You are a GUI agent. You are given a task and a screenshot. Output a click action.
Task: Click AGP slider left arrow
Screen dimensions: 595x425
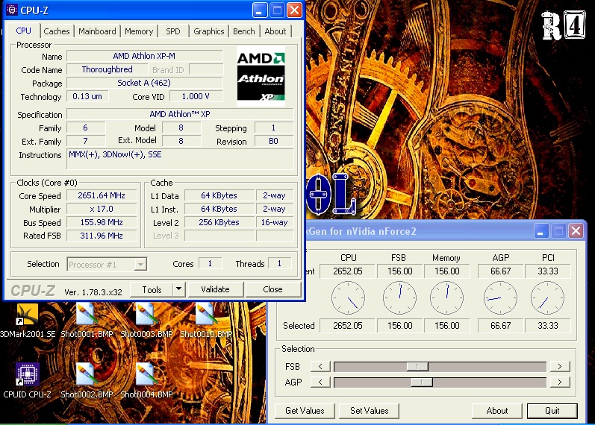(320, 382)
